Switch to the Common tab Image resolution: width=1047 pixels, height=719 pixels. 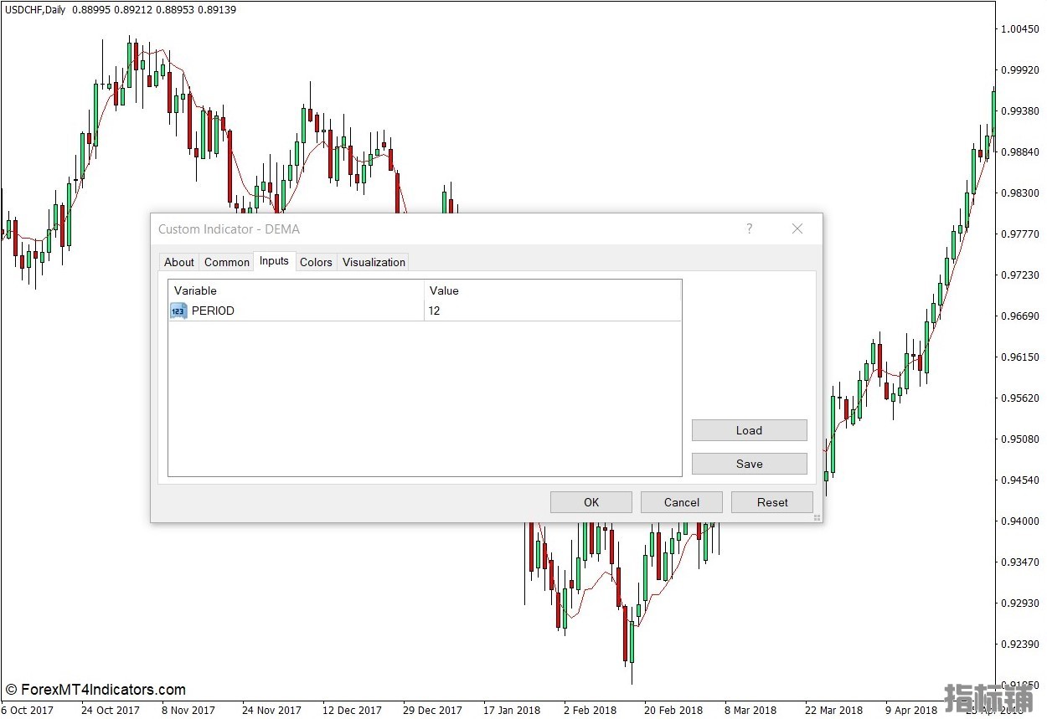coord(227,262)
